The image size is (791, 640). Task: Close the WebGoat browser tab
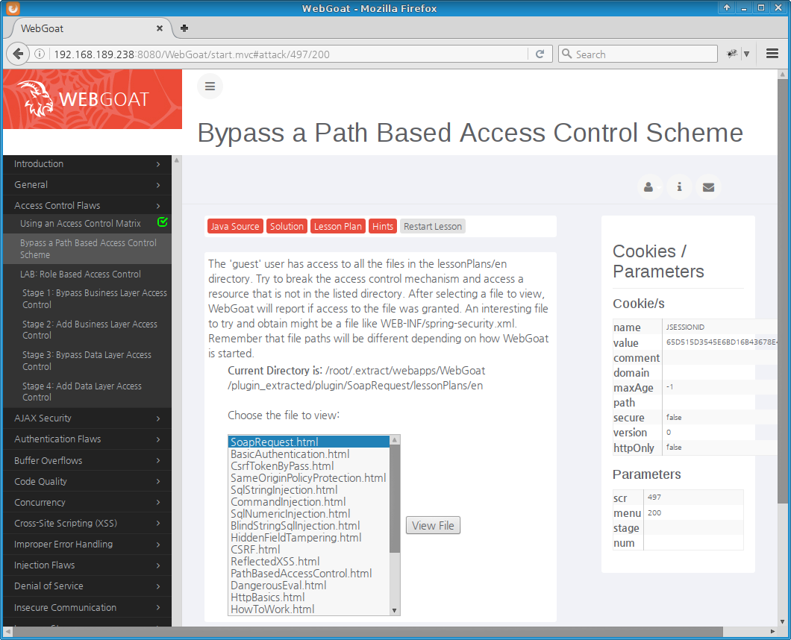[x=160, y=28]
